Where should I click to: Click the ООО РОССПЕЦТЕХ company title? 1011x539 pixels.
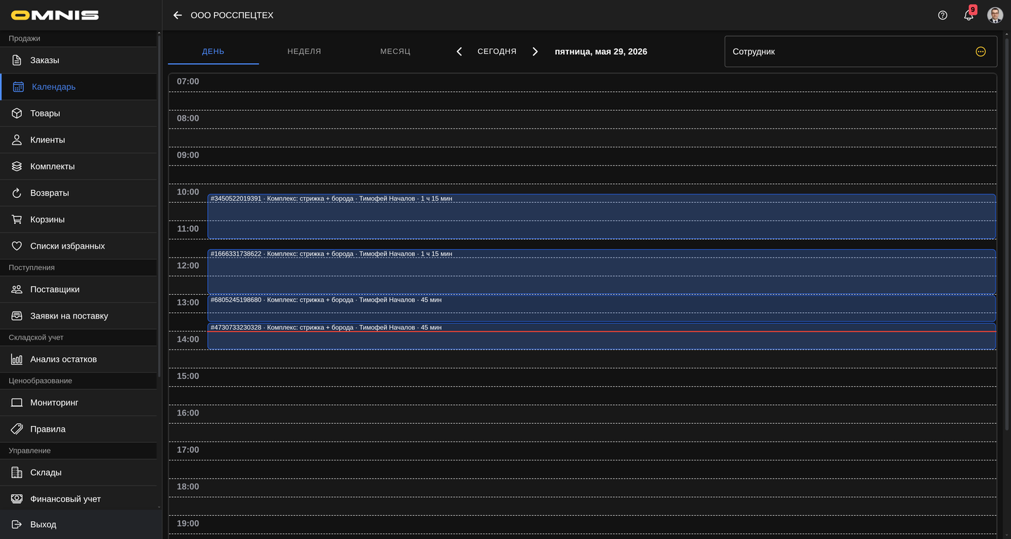(232, 15)
